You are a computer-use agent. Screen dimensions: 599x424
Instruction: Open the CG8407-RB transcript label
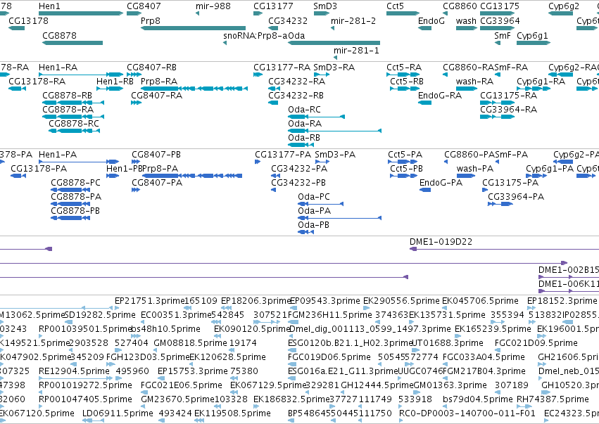tap(151, 68)
